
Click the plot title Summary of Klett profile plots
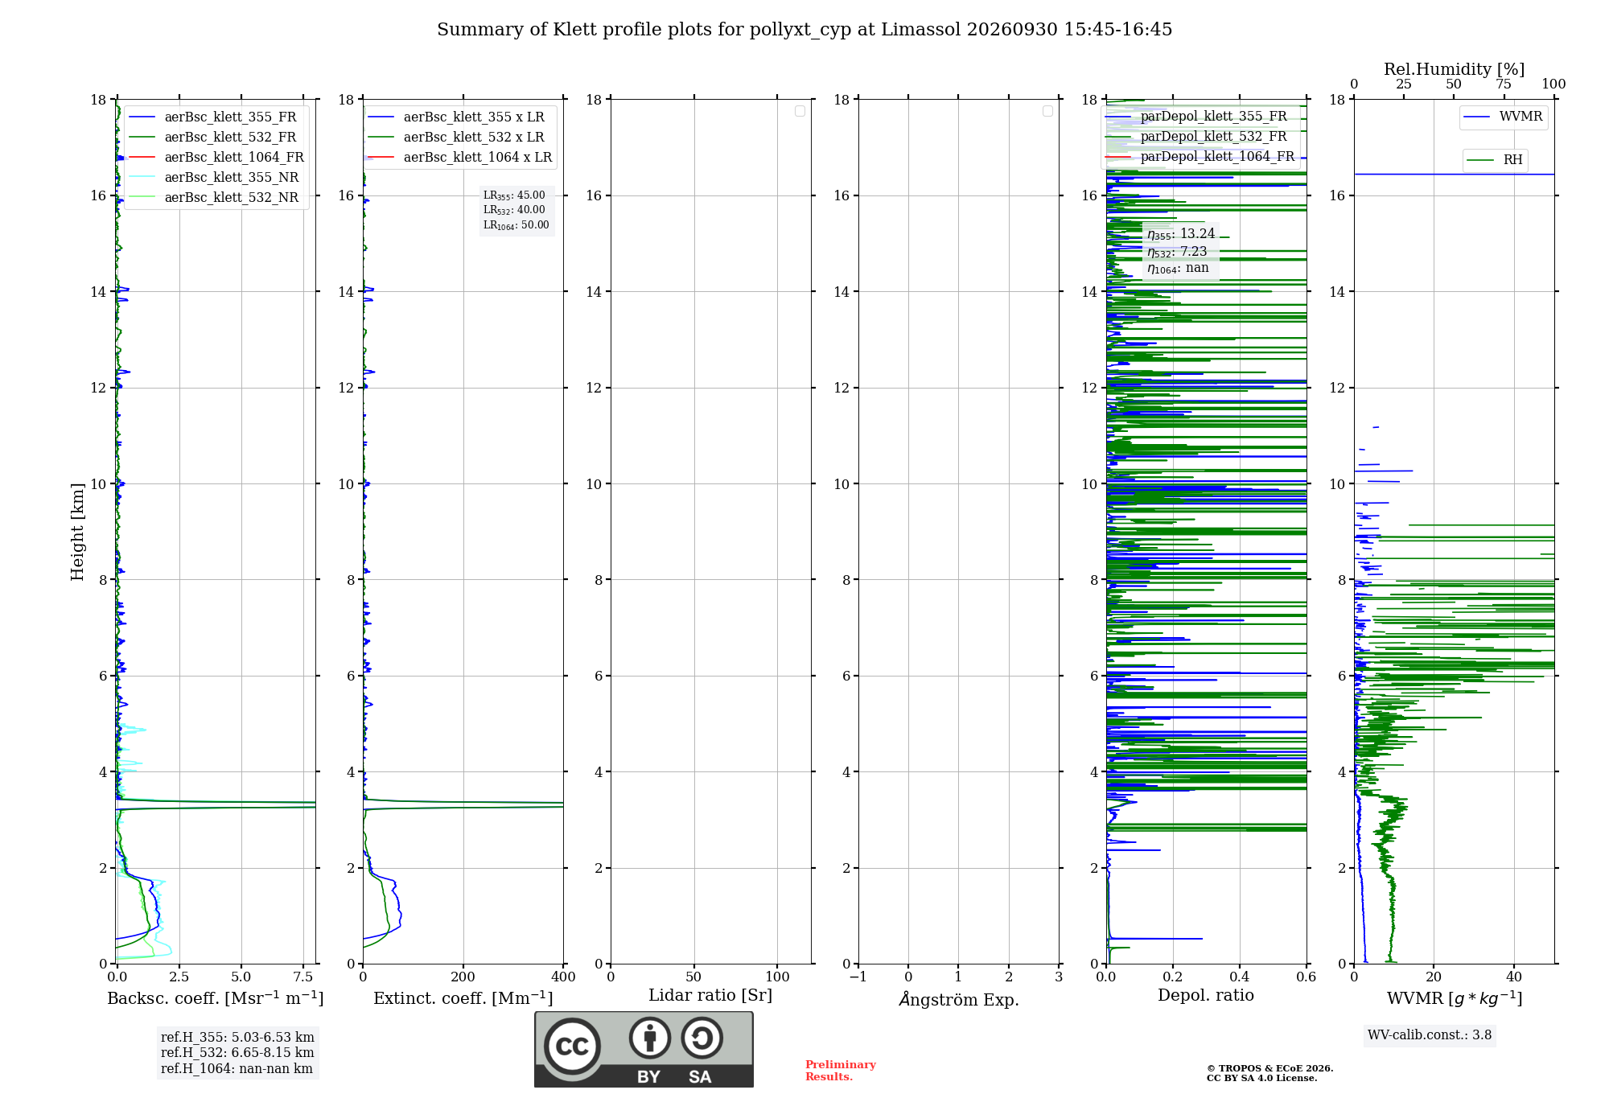click(804, 30)
